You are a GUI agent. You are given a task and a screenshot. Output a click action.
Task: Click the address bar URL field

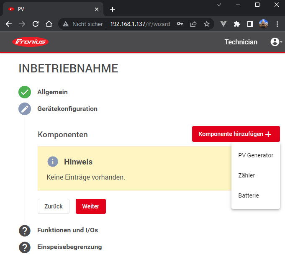(x=140, y=24)
